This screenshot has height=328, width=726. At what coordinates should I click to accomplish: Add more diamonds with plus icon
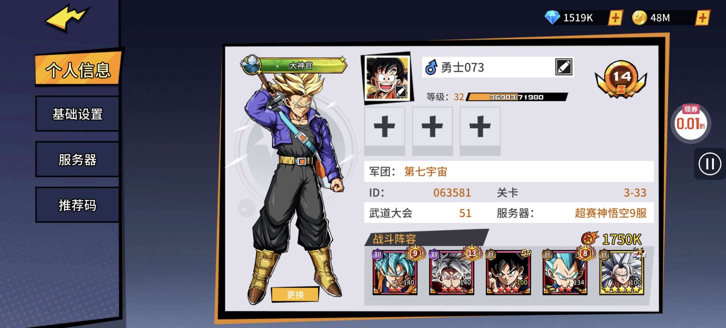click(x=615, y=18)
